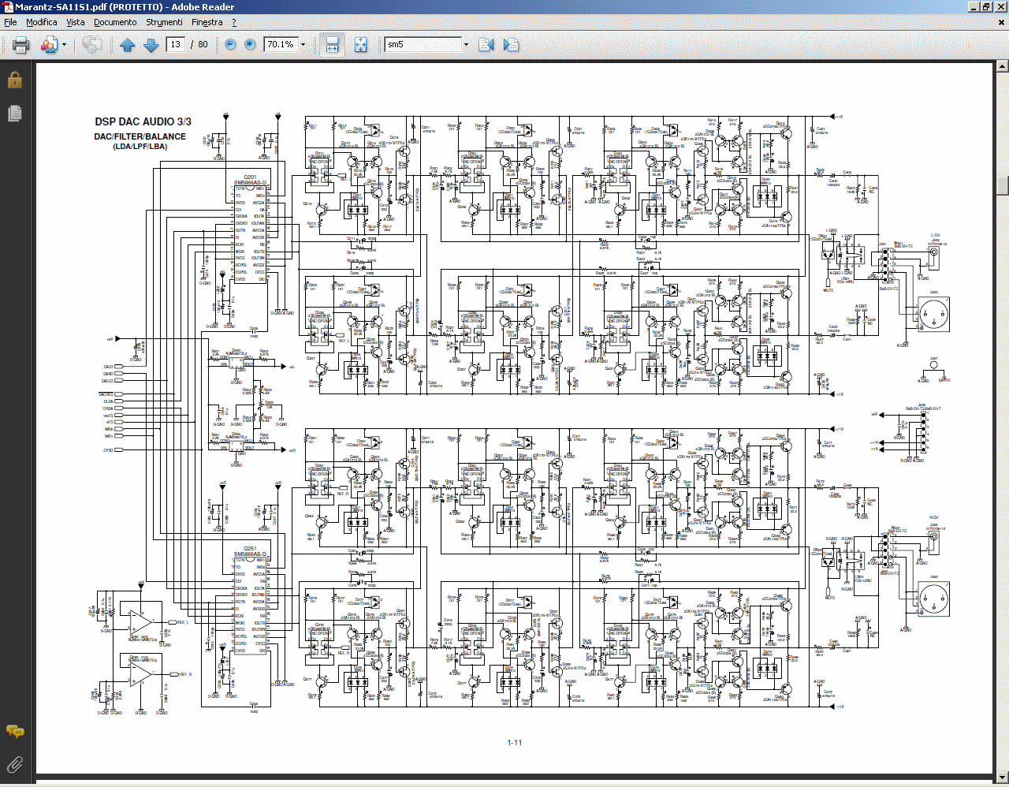Zoom in using the plus button
This screenshot has width=1009, height=787.
click(250, 45)
